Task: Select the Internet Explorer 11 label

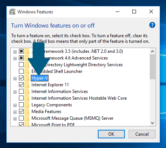Action: tap(50, 85)
